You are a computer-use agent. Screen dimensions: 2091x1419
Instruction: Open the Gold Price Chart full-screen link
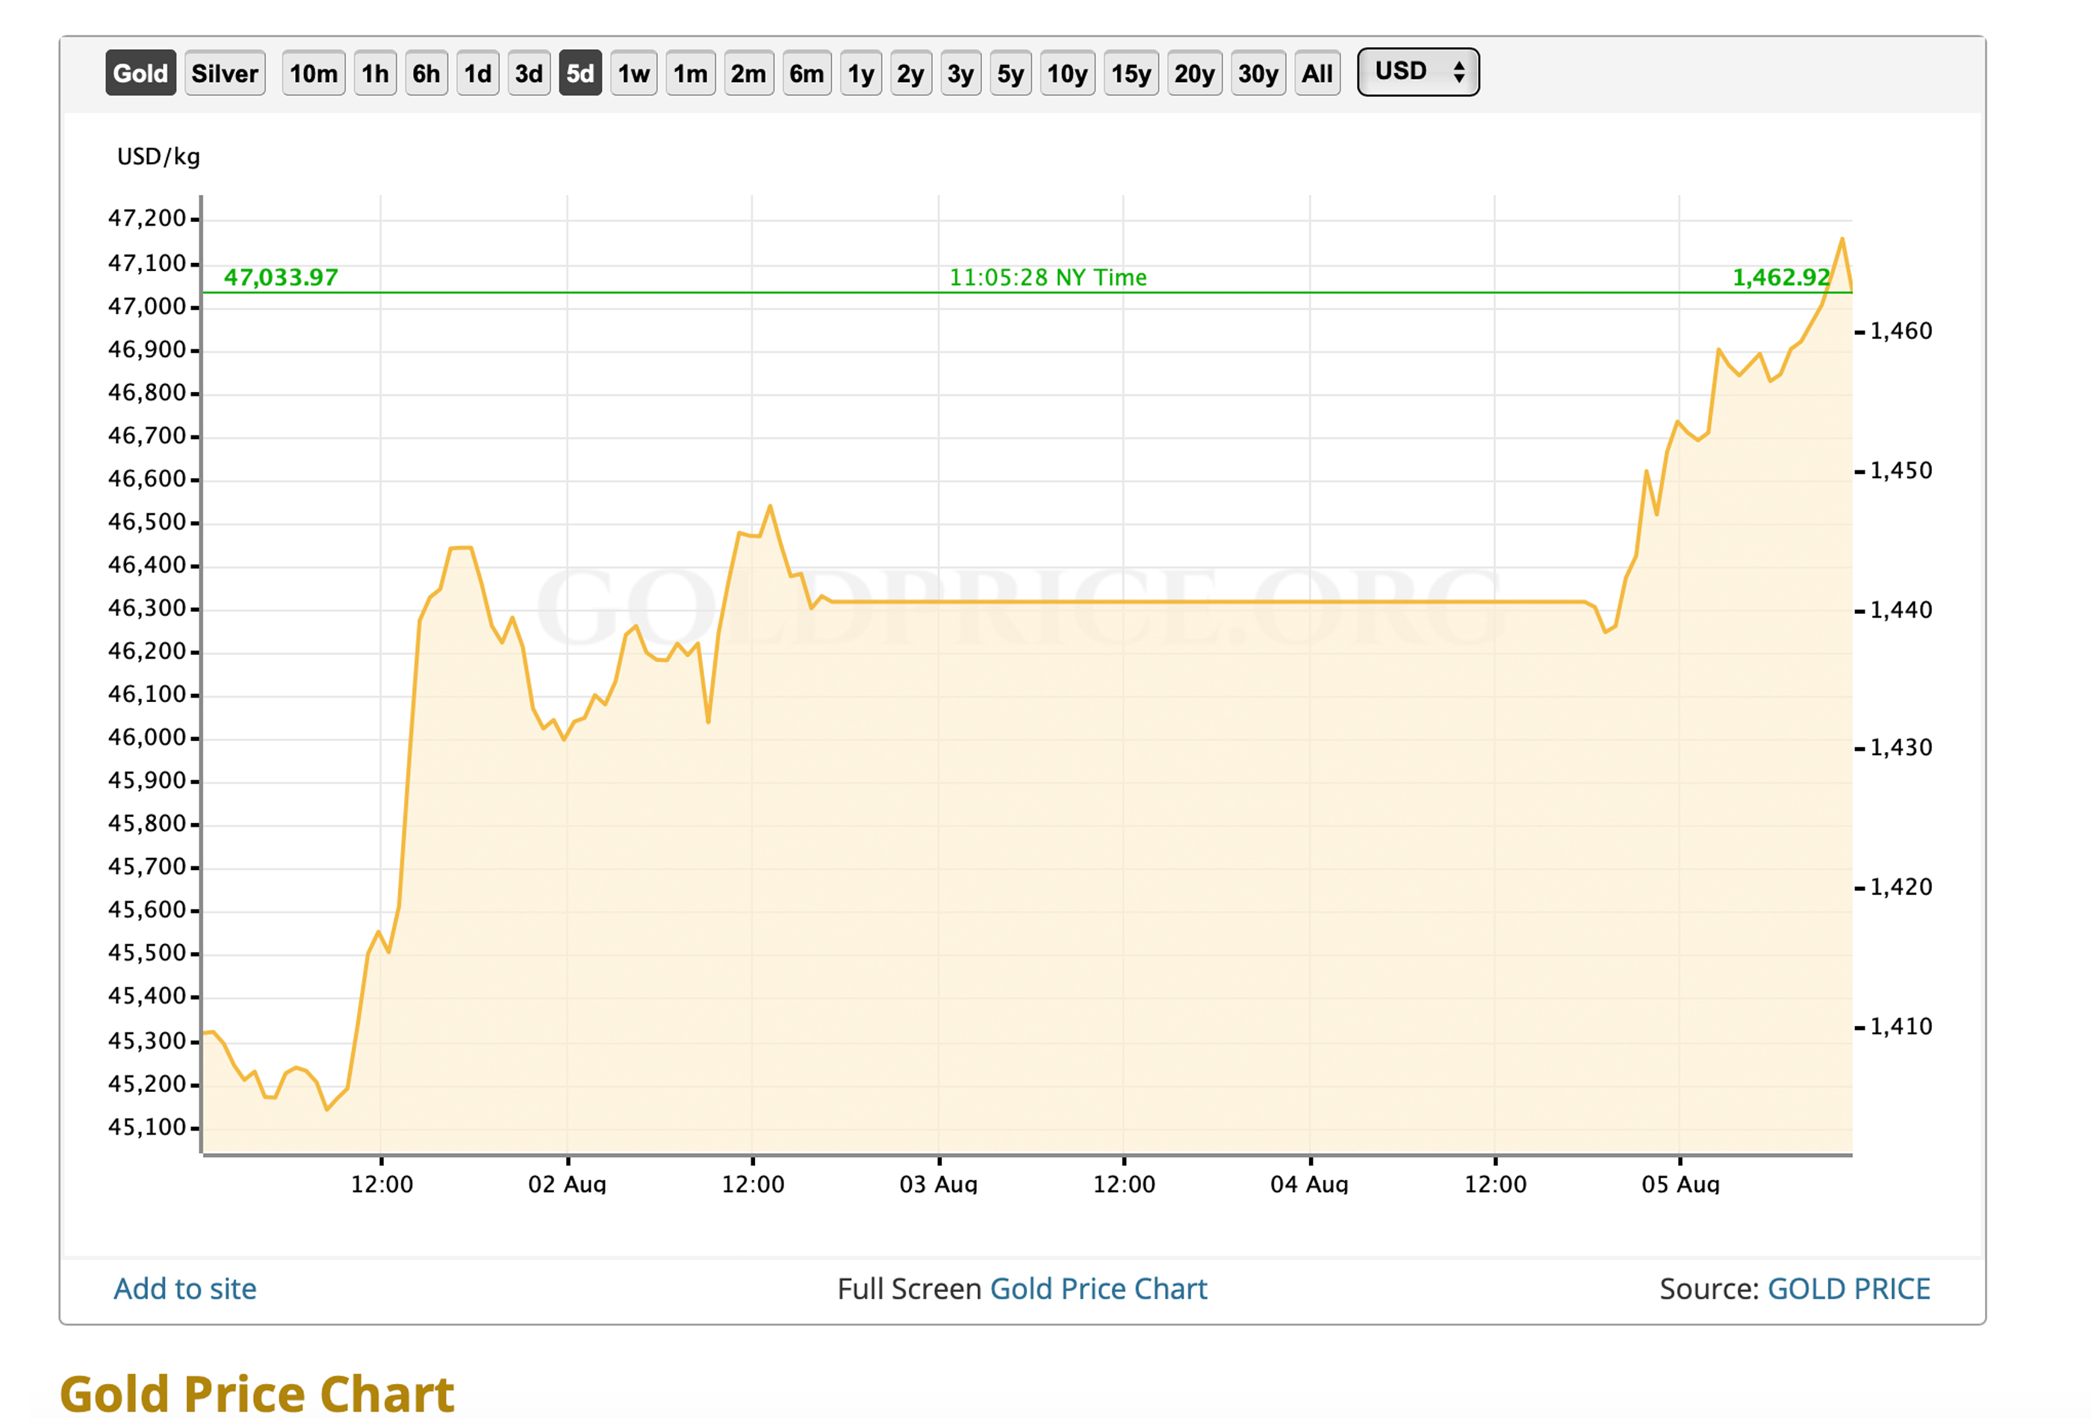click(1099, 1288)
